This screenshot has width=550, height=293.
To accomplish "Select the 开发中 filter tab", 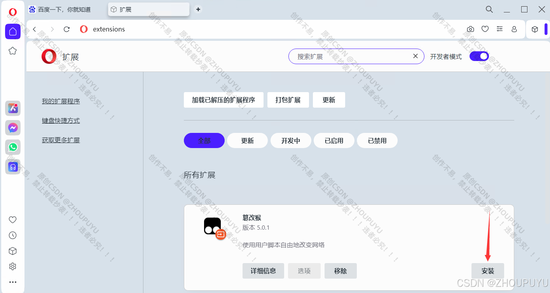I will coord(291,141).
